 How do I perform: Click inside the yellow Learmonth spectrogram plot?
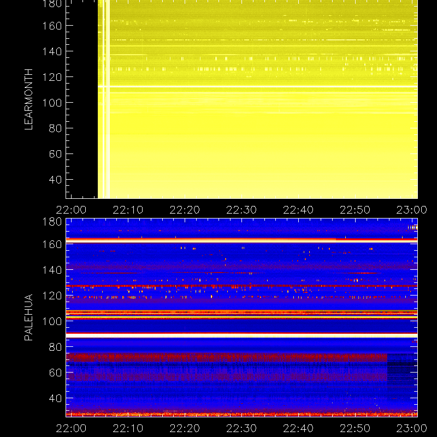241,99
